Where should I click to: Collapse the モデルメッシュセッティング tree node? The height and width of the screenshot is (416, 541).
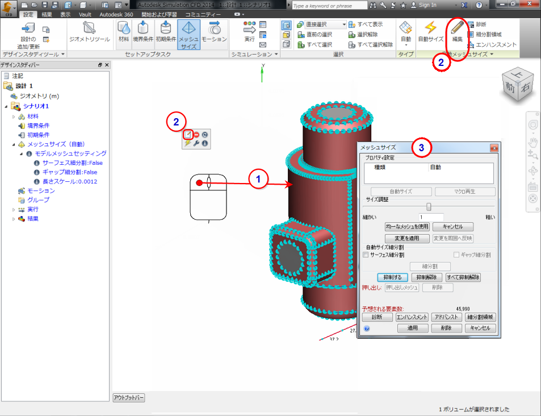tap(21, 154)
